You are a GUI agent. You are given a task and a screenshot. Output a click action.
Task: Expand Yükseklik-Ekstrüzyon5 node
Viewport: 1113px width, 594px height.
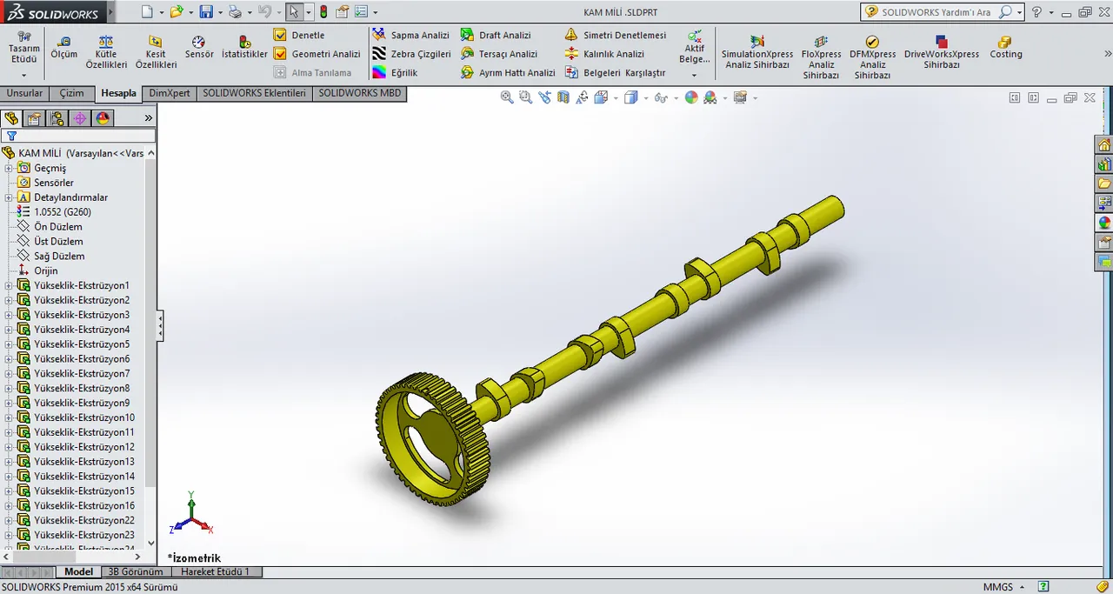(x=9, y=344)
